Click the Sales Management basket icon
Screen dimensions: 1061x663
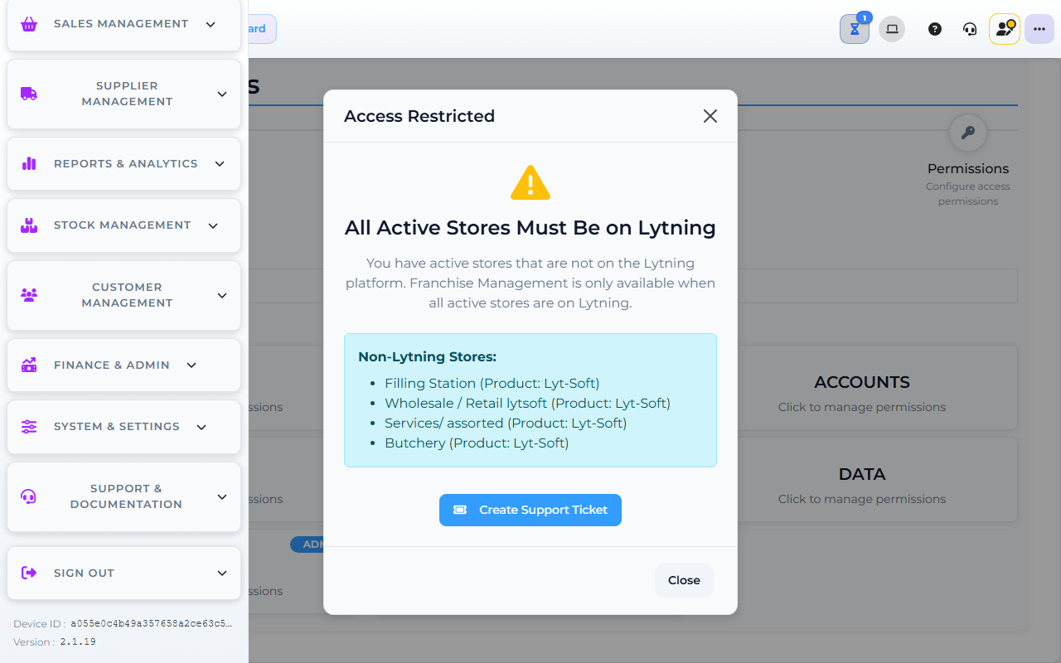29,24
